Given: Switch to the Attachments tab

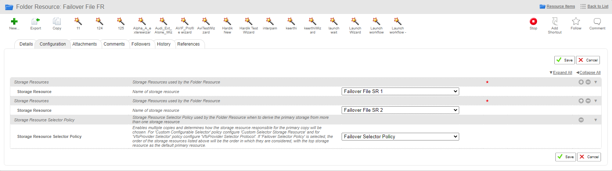Looking at the screenshot, I should point(84,44).
